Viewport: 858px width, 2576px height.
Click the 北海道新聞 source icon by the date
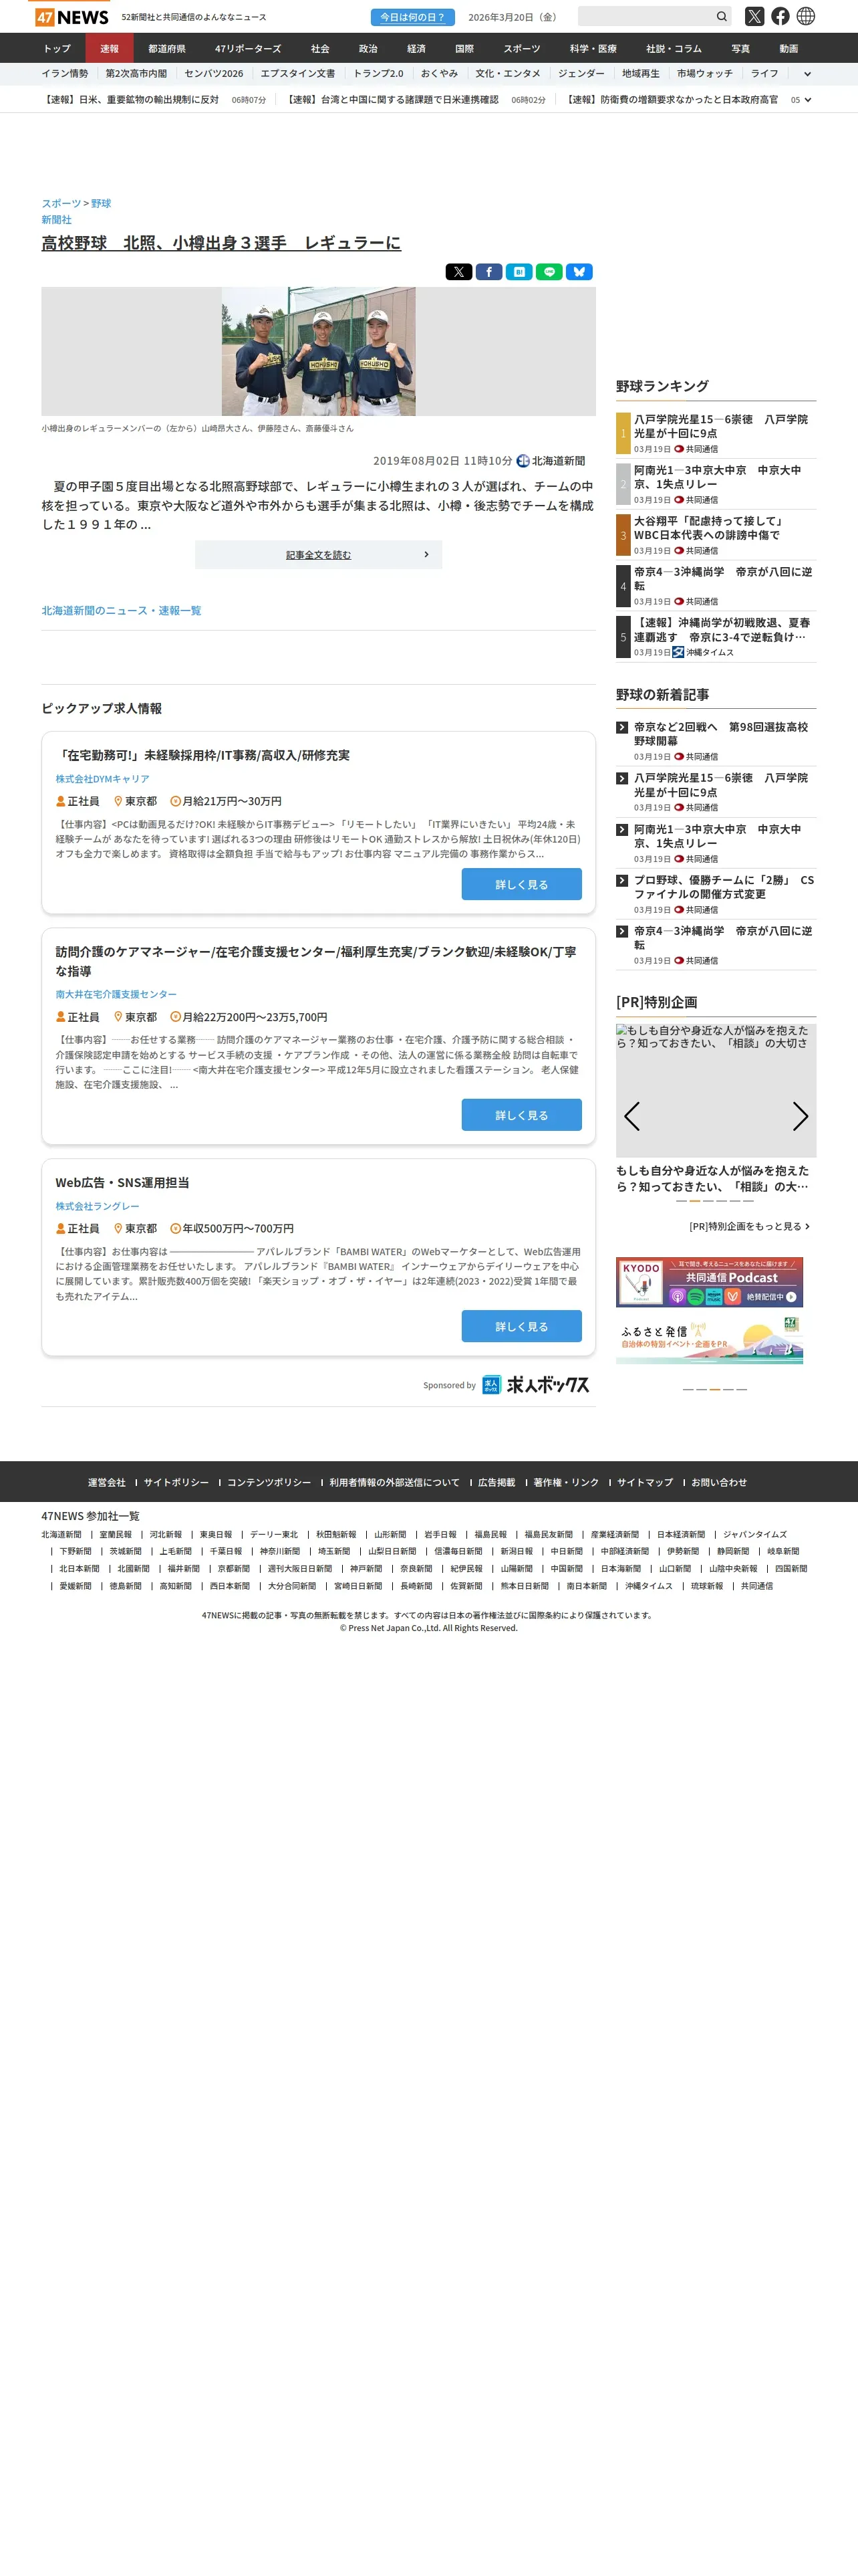point(523,461)
